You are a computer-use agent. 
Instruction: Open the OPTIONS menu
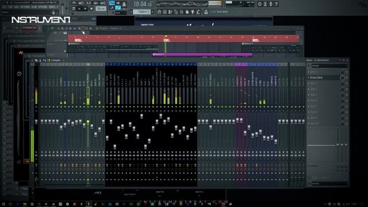[x=43, y=7]
